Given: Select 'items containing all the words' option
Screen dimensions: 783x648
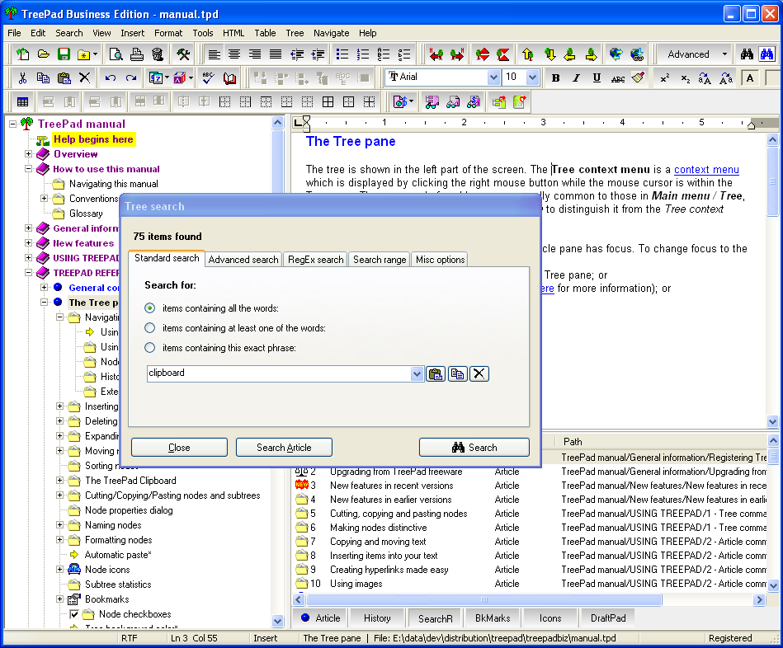Looking at the screenshot, I should pos(150,308).
